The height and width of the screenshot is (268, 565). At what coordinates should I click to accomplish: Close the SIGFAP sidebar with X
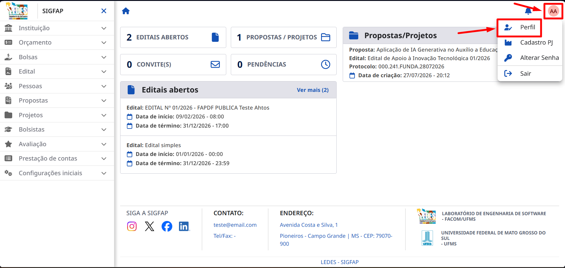(104, 11)
